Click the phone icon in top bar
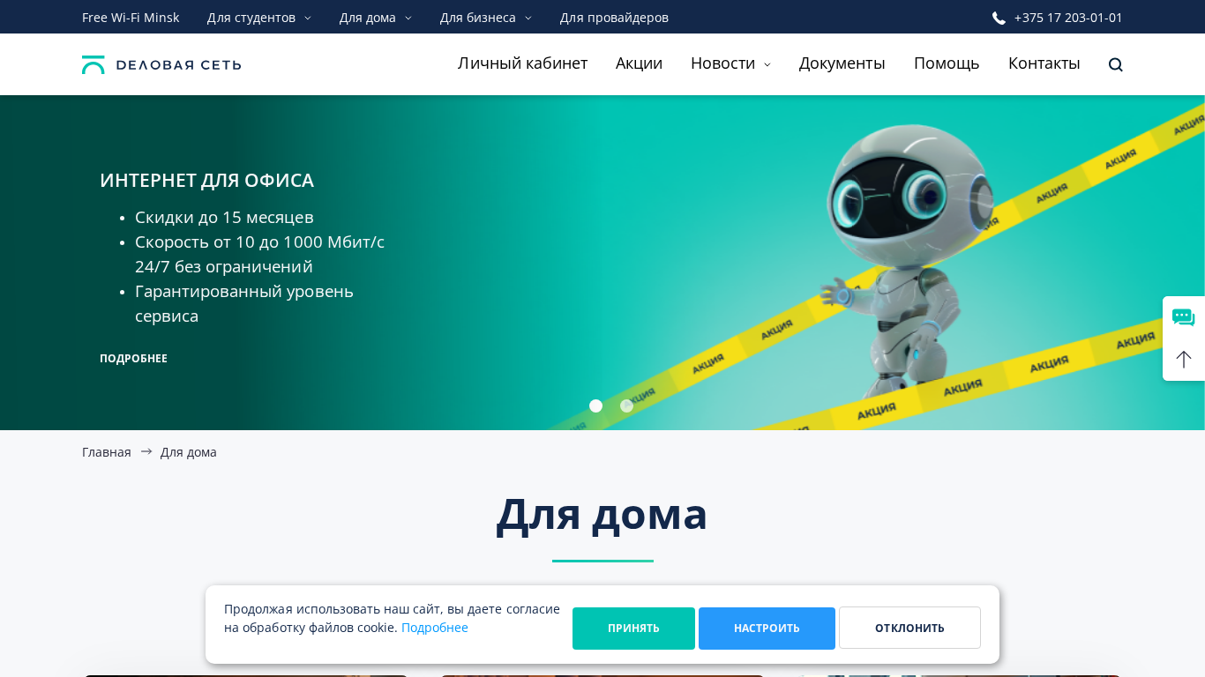1205x677 pixels. click(x=999, y=18)
